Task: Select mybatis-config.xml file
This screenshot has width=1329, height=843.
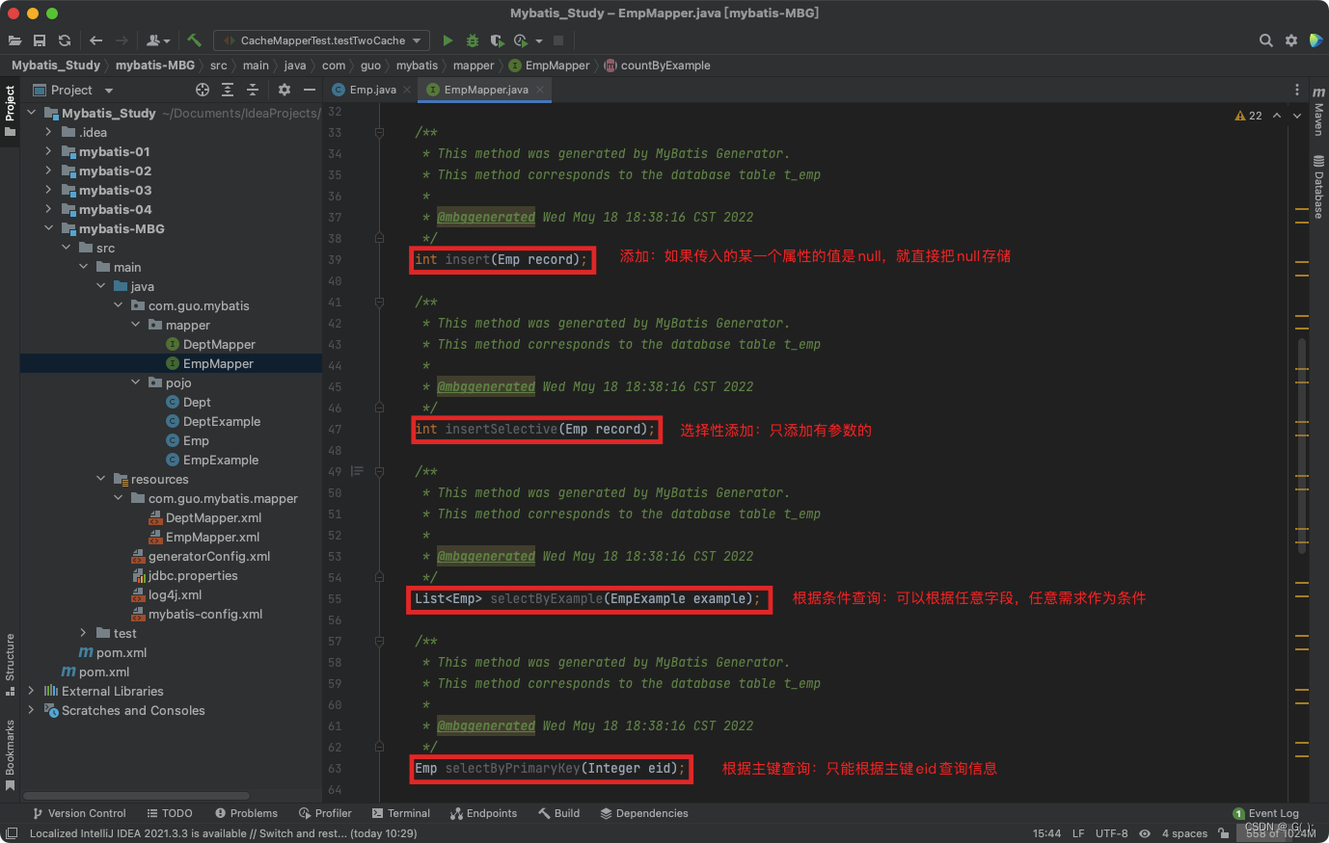Action: click(x=205, y=614)
